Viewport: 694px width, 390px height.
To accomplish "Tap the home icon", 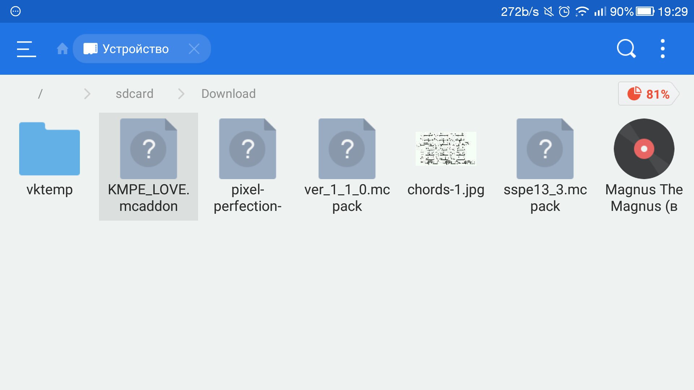I will (x=62, y=49).
